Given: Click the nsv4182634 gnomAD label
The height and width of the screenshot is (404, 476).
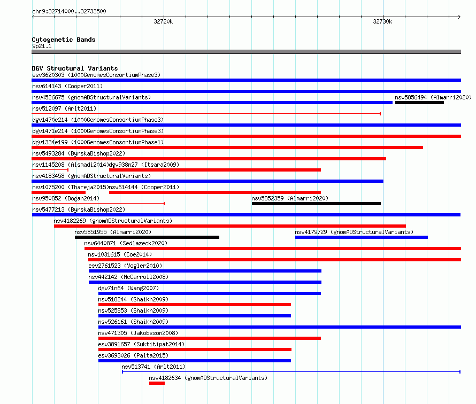Looking at the screenshot, I should tap(208, 378).
